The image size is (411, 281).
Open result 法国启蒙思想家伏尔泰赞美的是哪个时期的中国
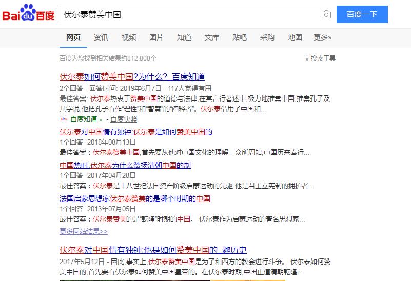point(135,198)
